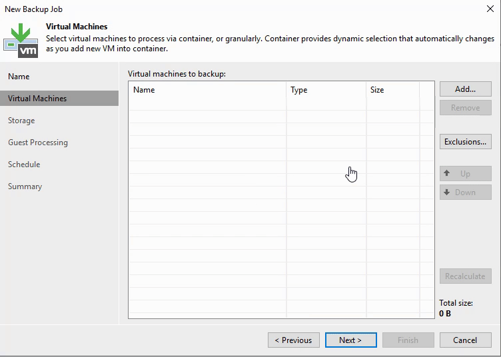
Task: Open the Storage step
Action: 21,121
